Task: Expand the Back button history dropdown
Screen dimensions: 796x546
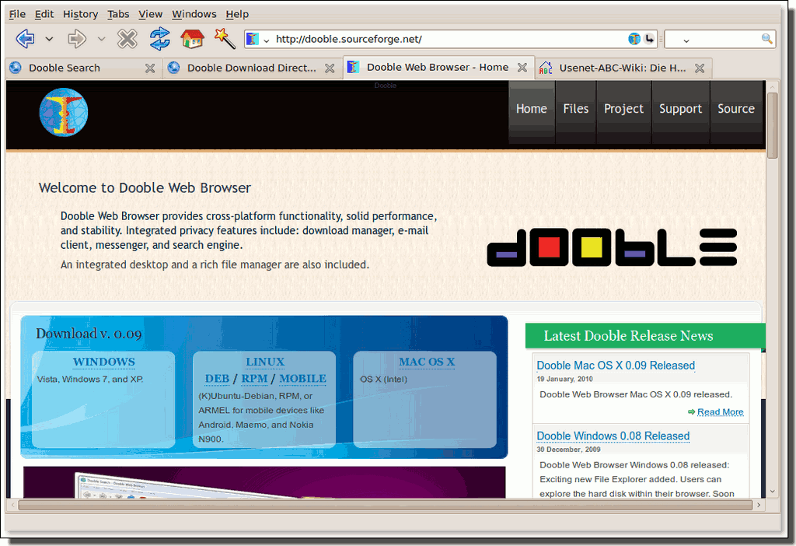Action: pyautogui.click(x=49, y=39)
